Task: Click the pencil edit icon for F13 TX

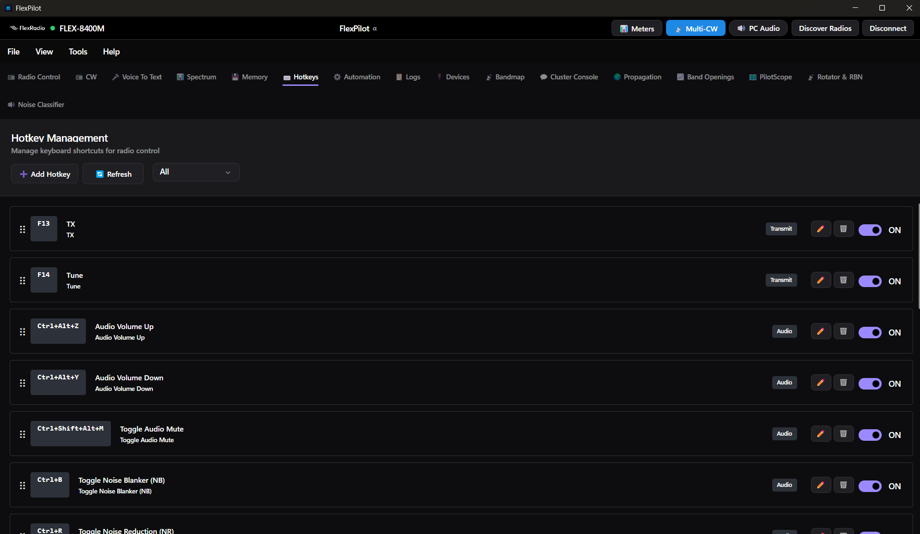Action: pos(821,229)
